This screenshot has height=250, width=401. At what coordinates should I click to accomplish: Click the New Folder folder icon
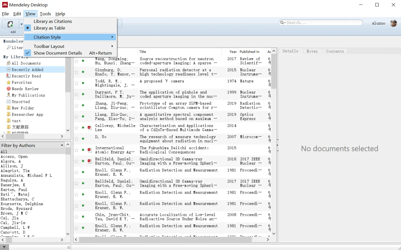(x=9, y=108)
